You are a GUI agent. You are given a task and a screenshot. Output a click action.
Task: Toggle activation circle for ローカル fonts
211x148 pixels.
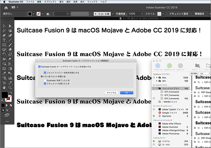click(154, 144)
